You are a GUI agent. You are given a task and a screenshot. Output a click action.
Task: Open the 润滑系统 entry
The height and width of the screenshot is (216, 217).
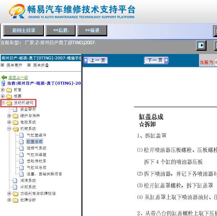point(28,180)
